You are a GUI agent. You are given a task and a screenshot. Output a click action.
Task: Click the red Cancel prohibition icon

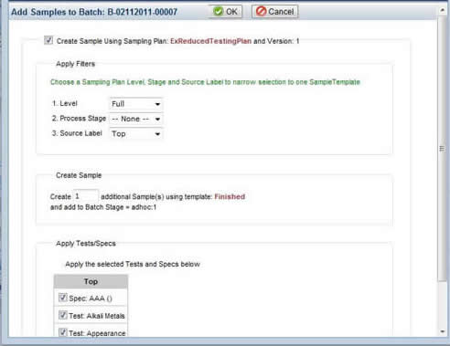[261, 12]
